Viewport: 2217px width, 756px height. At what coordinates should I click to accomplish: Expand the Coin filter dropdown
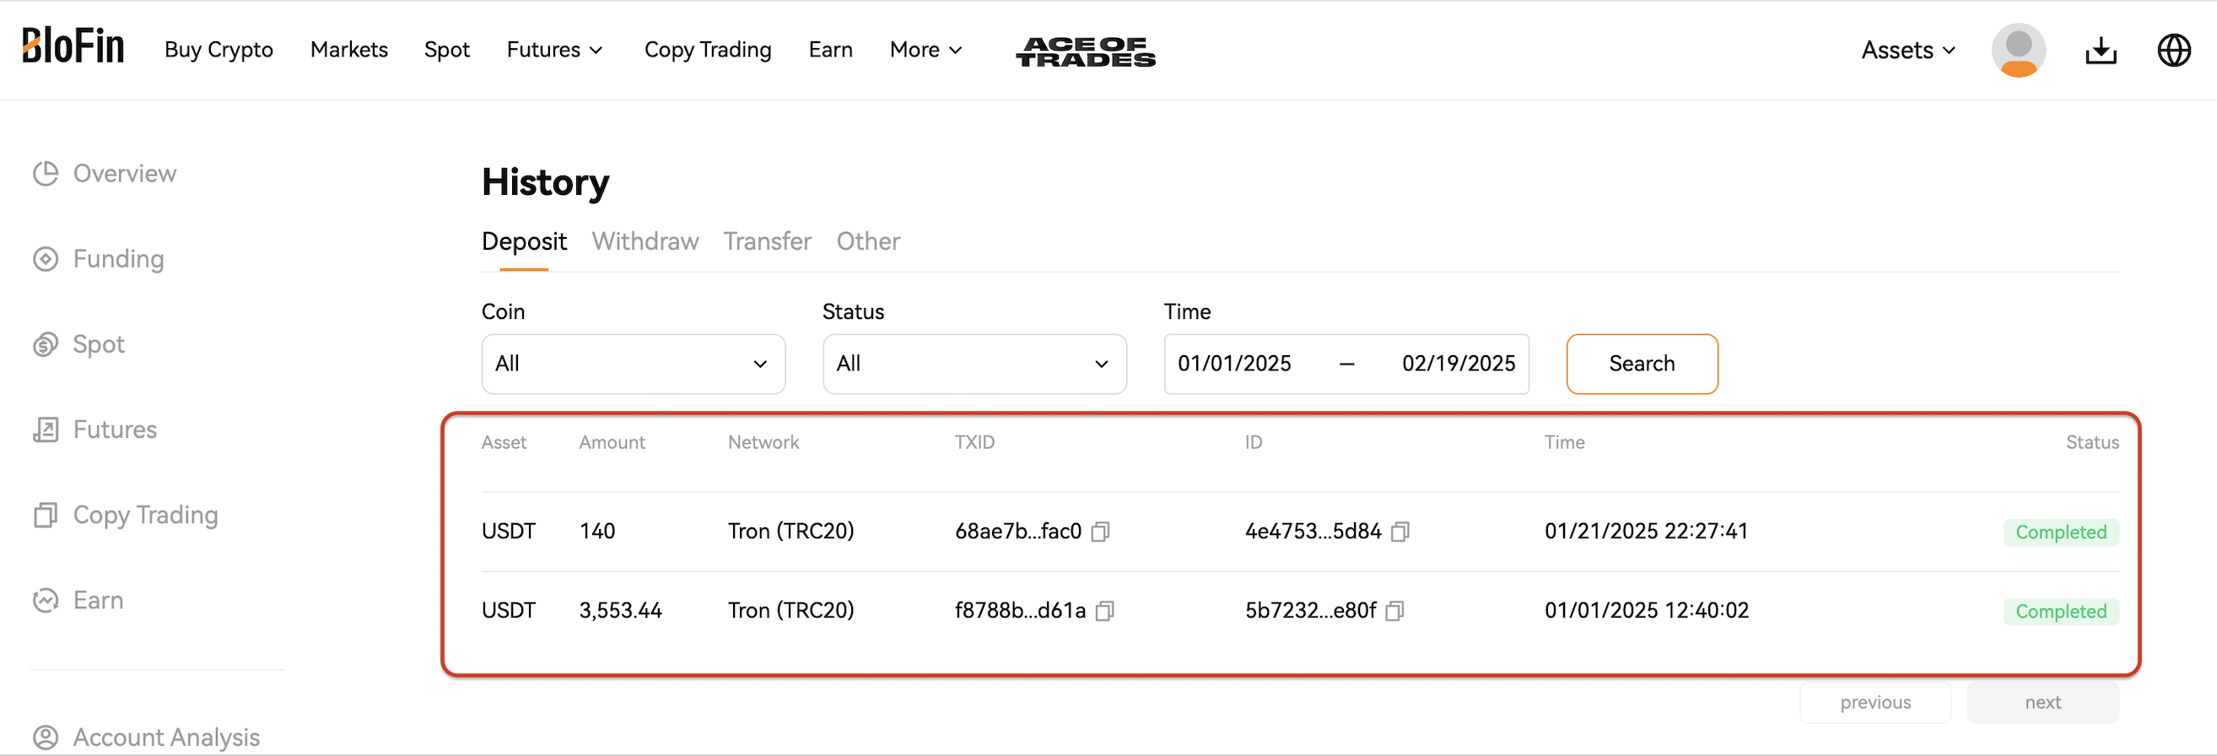pyautogui.click(x=634, y=364)
